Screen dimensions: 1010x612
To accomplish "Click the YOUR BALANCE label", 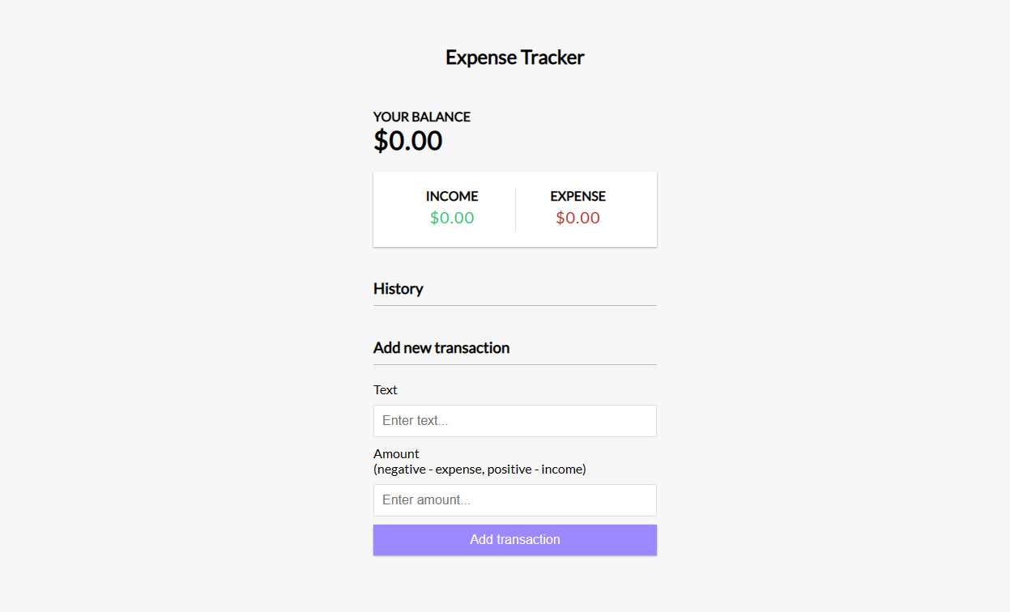I will 422,117.
